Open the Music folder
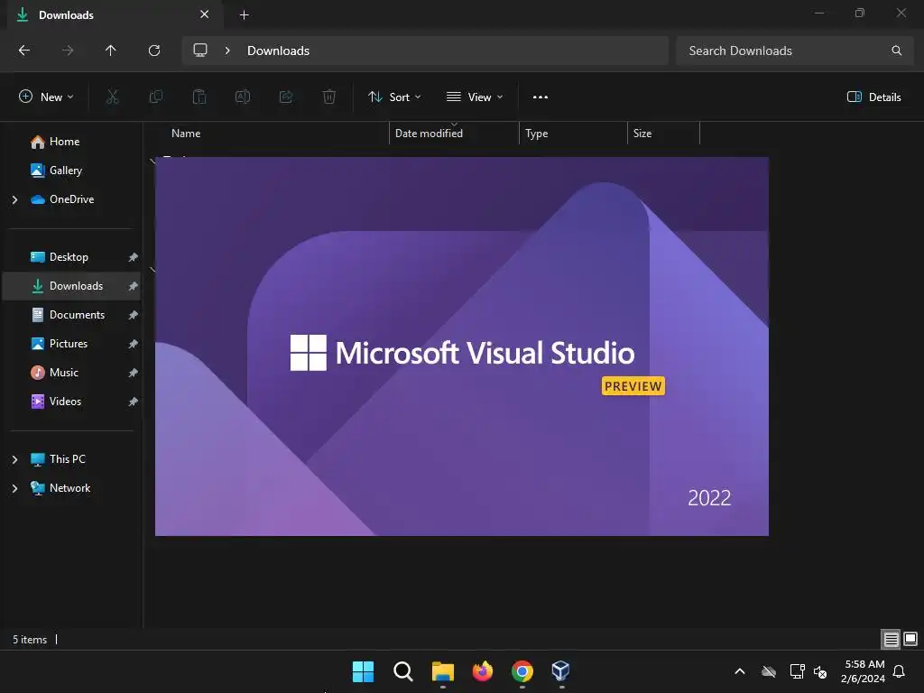Screen dimensions: 924x693 coord(64,373)
